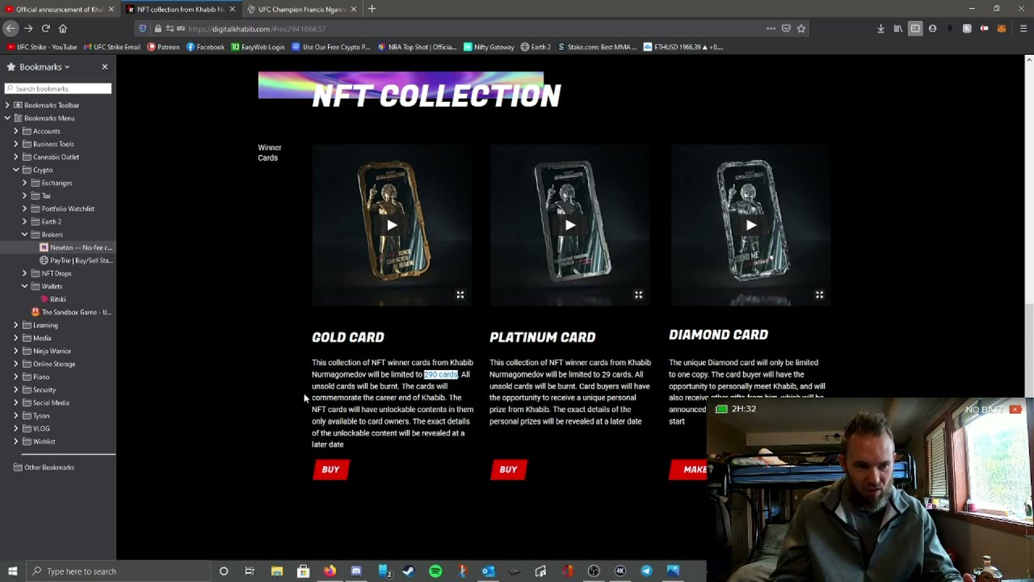
Task: Expand the Exchanges folder
Action: [x=25, y=183]
